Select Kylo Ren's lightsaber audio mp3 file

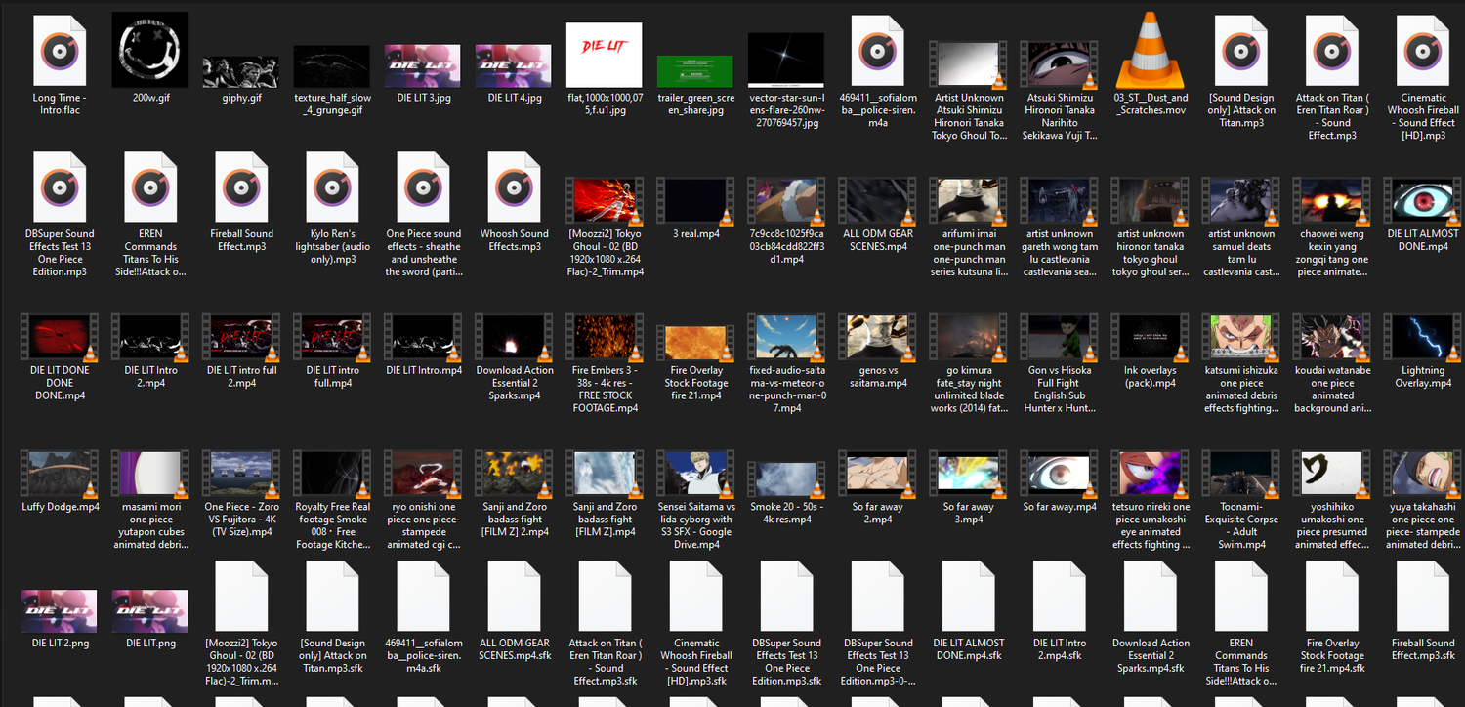tap(331, 187)
